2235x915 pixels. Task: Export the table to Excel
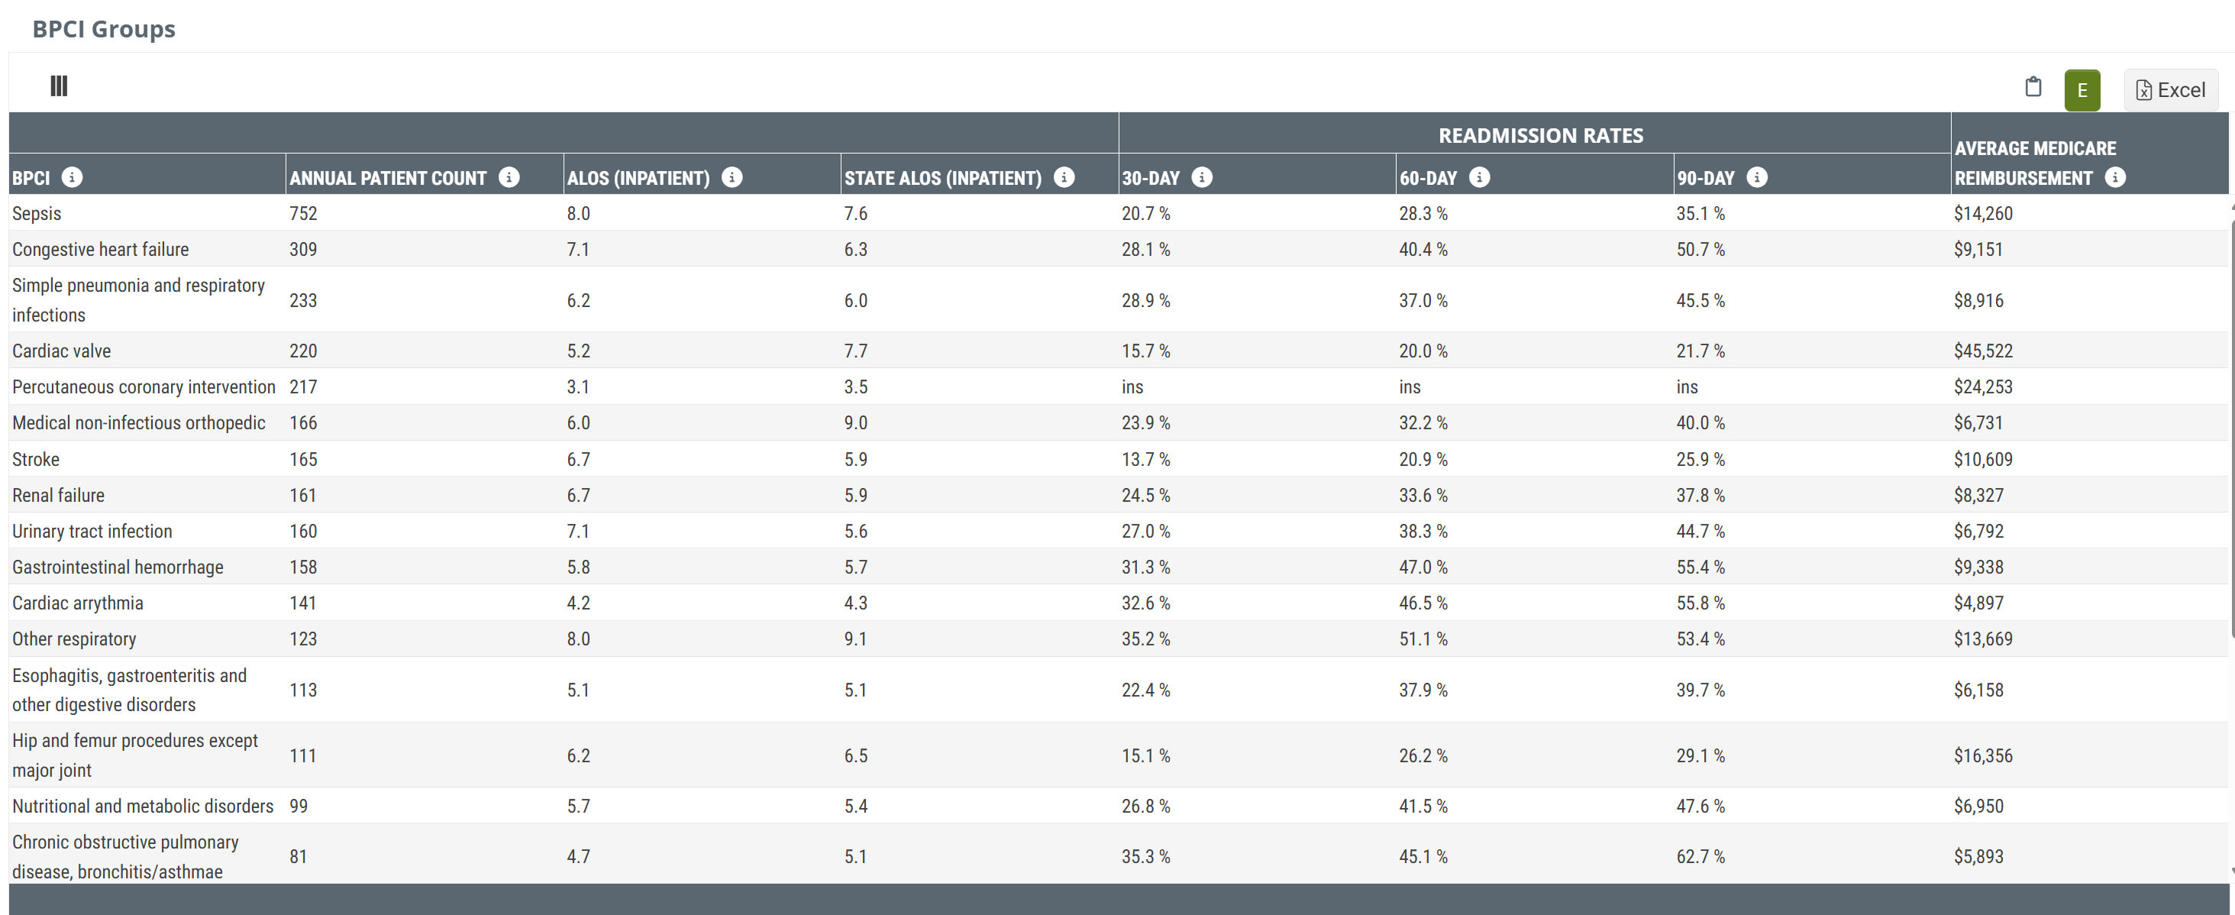pyautogui.click(x=2170, y=90)
